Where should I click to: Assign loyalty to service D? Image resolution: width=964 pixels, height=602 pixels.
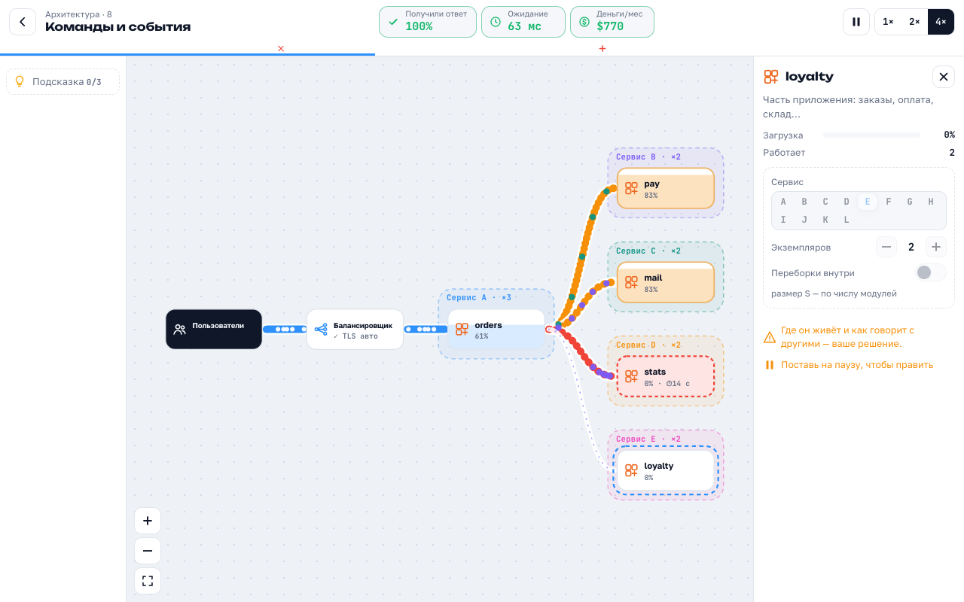tap(847, 202)
